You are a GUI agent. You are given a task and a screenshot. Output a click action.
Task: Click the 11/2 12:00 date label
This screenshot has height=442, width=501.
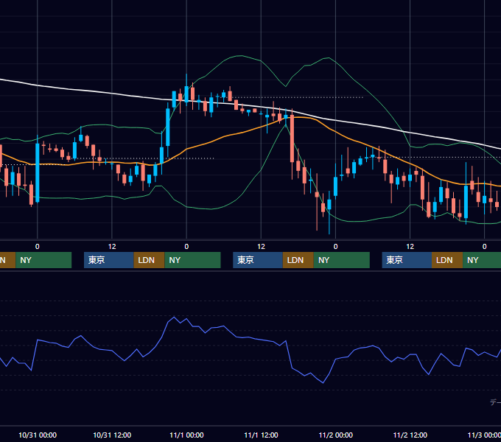pyautogui.click(x=410, y=435)
